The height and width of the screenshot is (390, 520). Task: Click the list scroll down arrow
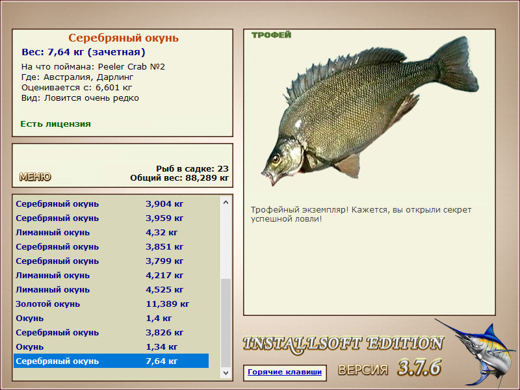click(226, 372)
